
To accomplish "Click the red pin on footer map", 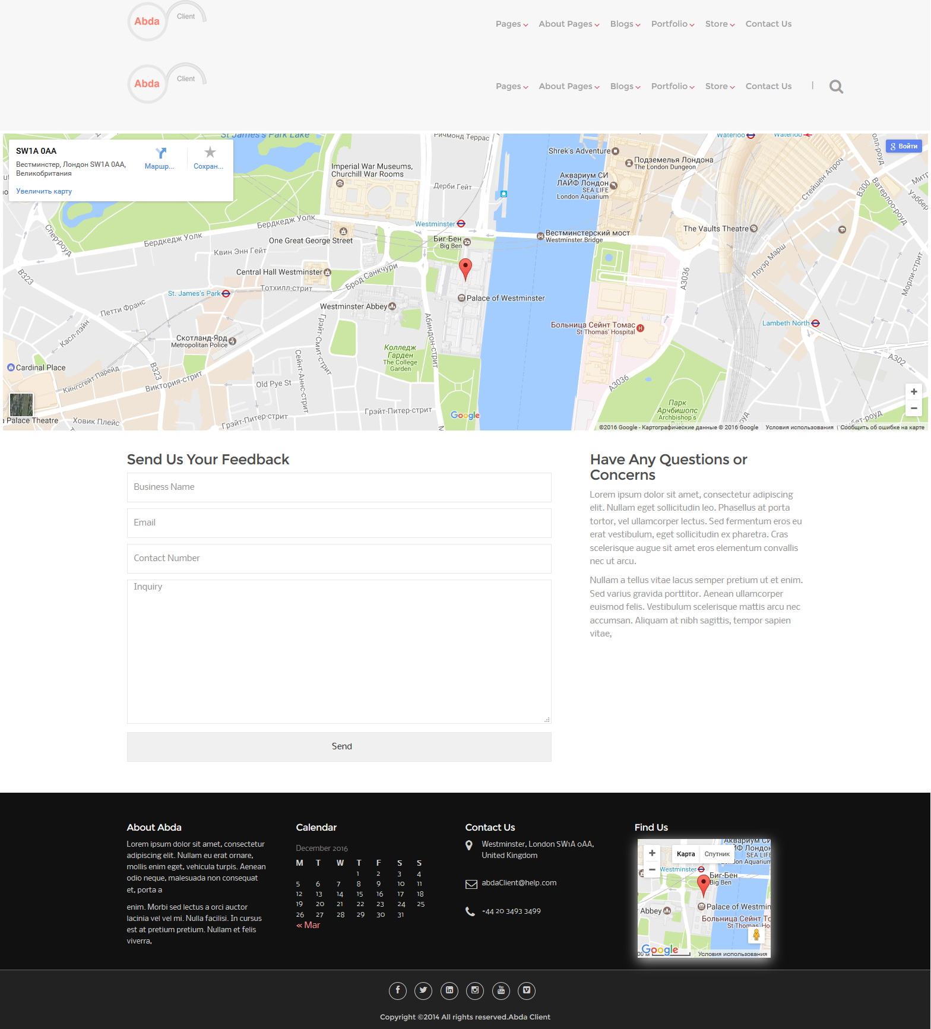I will [x=703, y=885].
